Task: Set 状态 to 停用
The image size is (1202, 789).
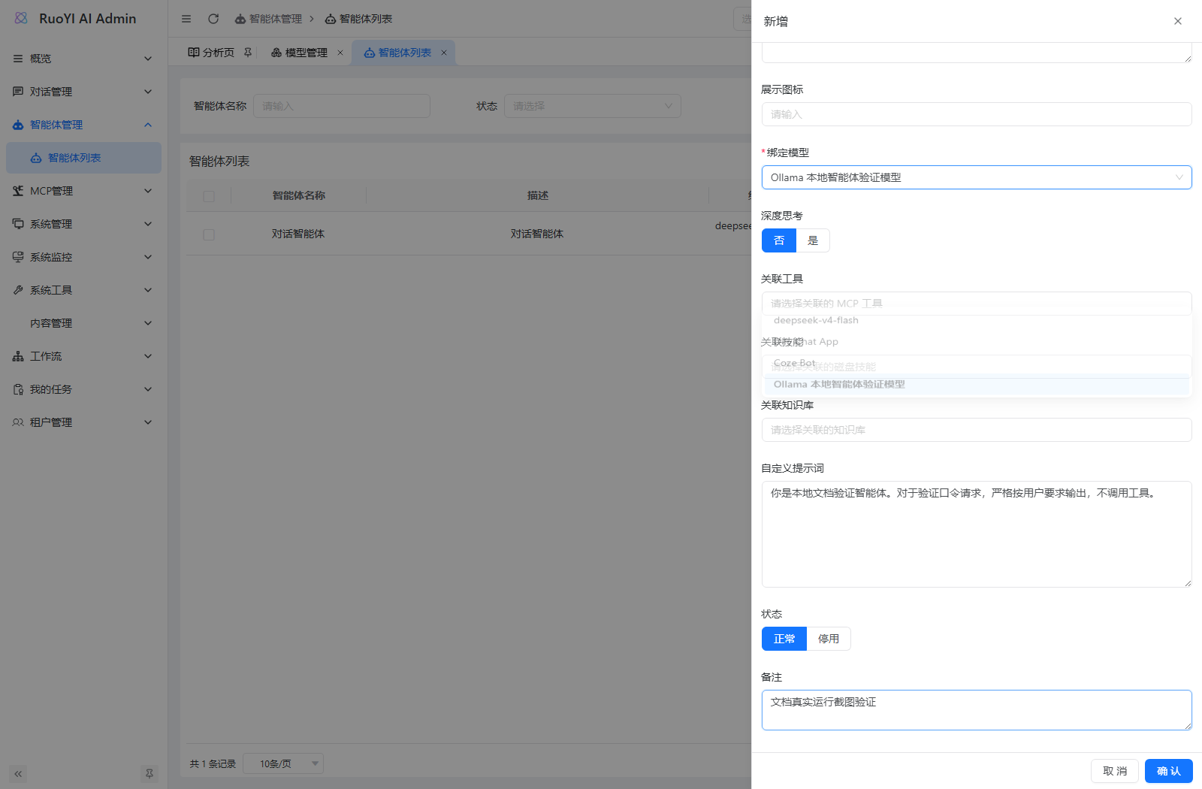Action: [x=829, y=639]
